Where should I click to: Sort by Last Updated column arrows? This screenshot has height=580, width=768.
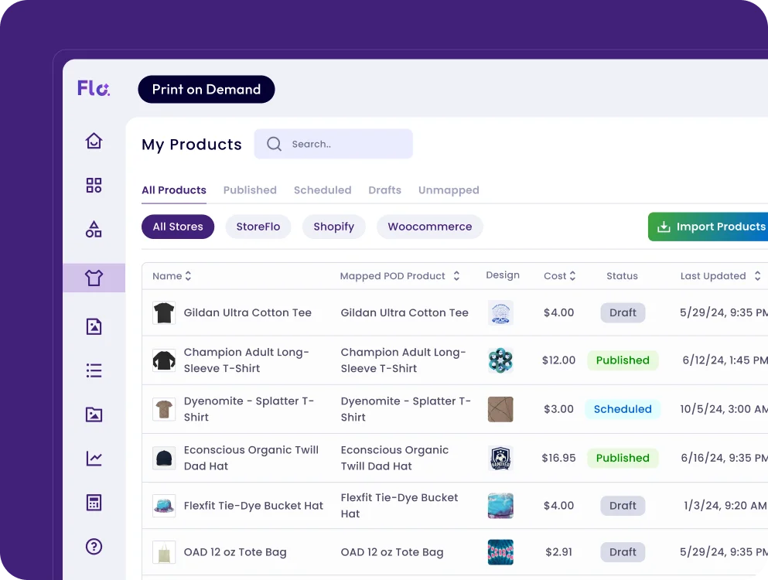point(757,276)
